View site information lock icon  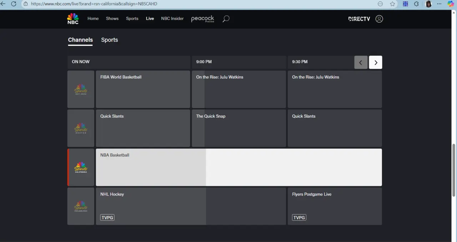(26, 4)
